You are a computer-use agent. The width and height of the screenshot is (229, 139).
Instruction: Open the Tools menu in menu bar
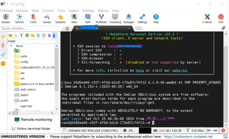[x=61, y=11]
